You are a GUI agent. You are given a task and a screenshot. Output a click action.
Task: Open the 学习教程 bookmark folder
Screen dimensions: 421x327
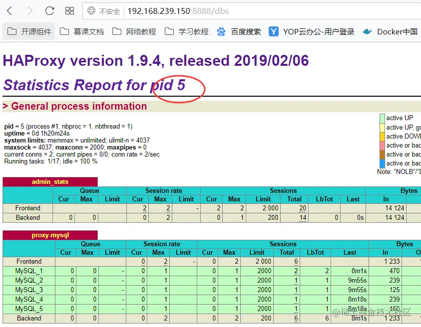(x=186, y=31)
